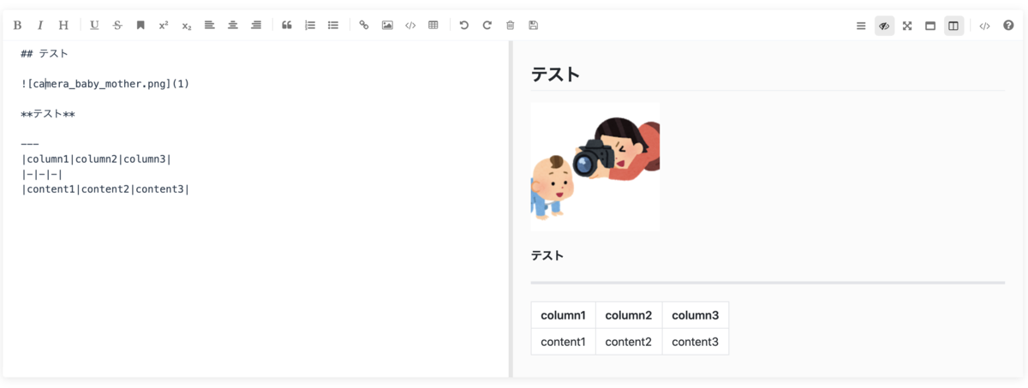Toggle the two-column split view
The width and height of the screenshot is (1028, 388).
[x=953, y=26]
